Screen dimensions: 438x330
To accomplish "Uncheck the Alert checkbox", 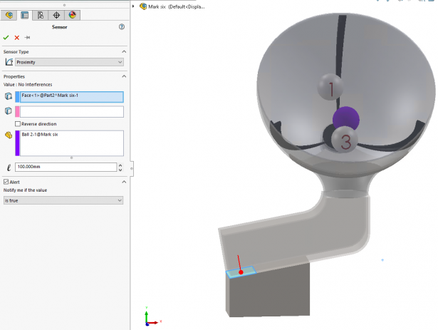I will tap(6, 182).
